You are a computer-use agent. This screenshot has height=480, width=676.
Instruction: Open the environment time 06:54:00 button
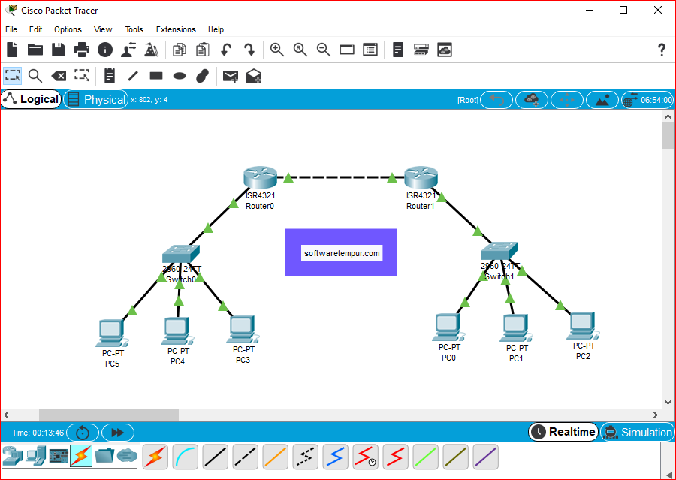(x=647, y=100)
